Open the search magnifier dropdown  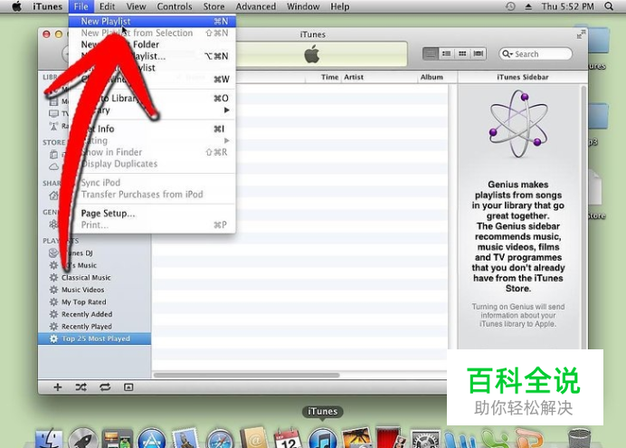[507, 54]
